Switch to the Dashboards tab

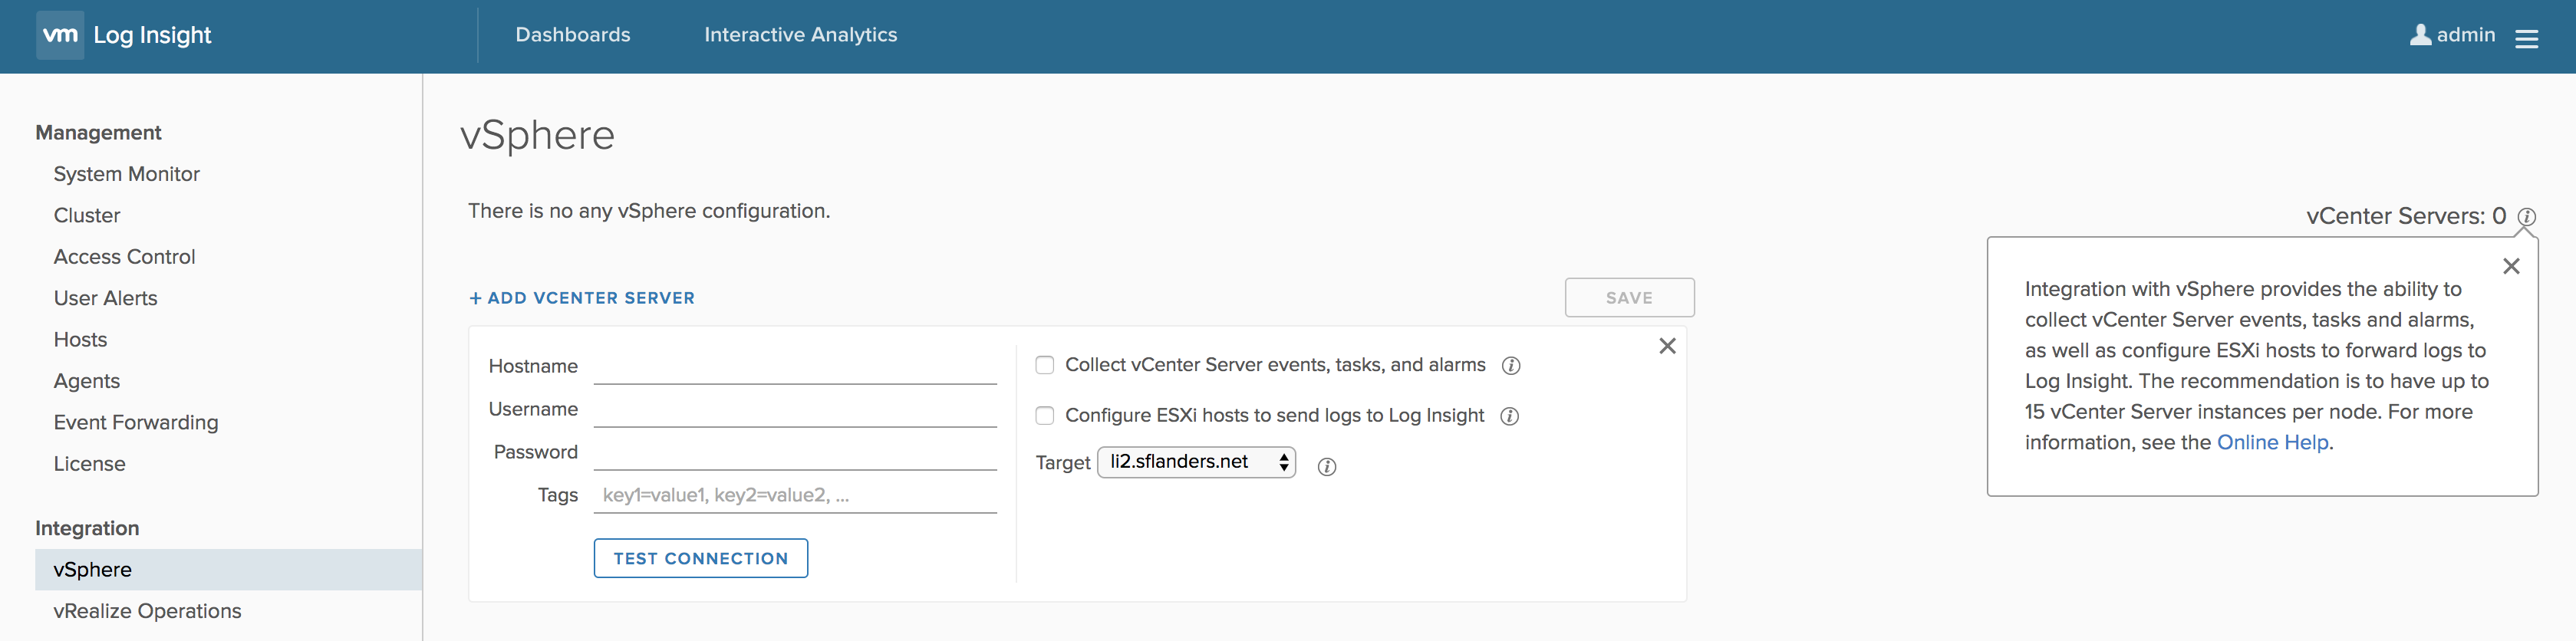[x=573, y=35]
